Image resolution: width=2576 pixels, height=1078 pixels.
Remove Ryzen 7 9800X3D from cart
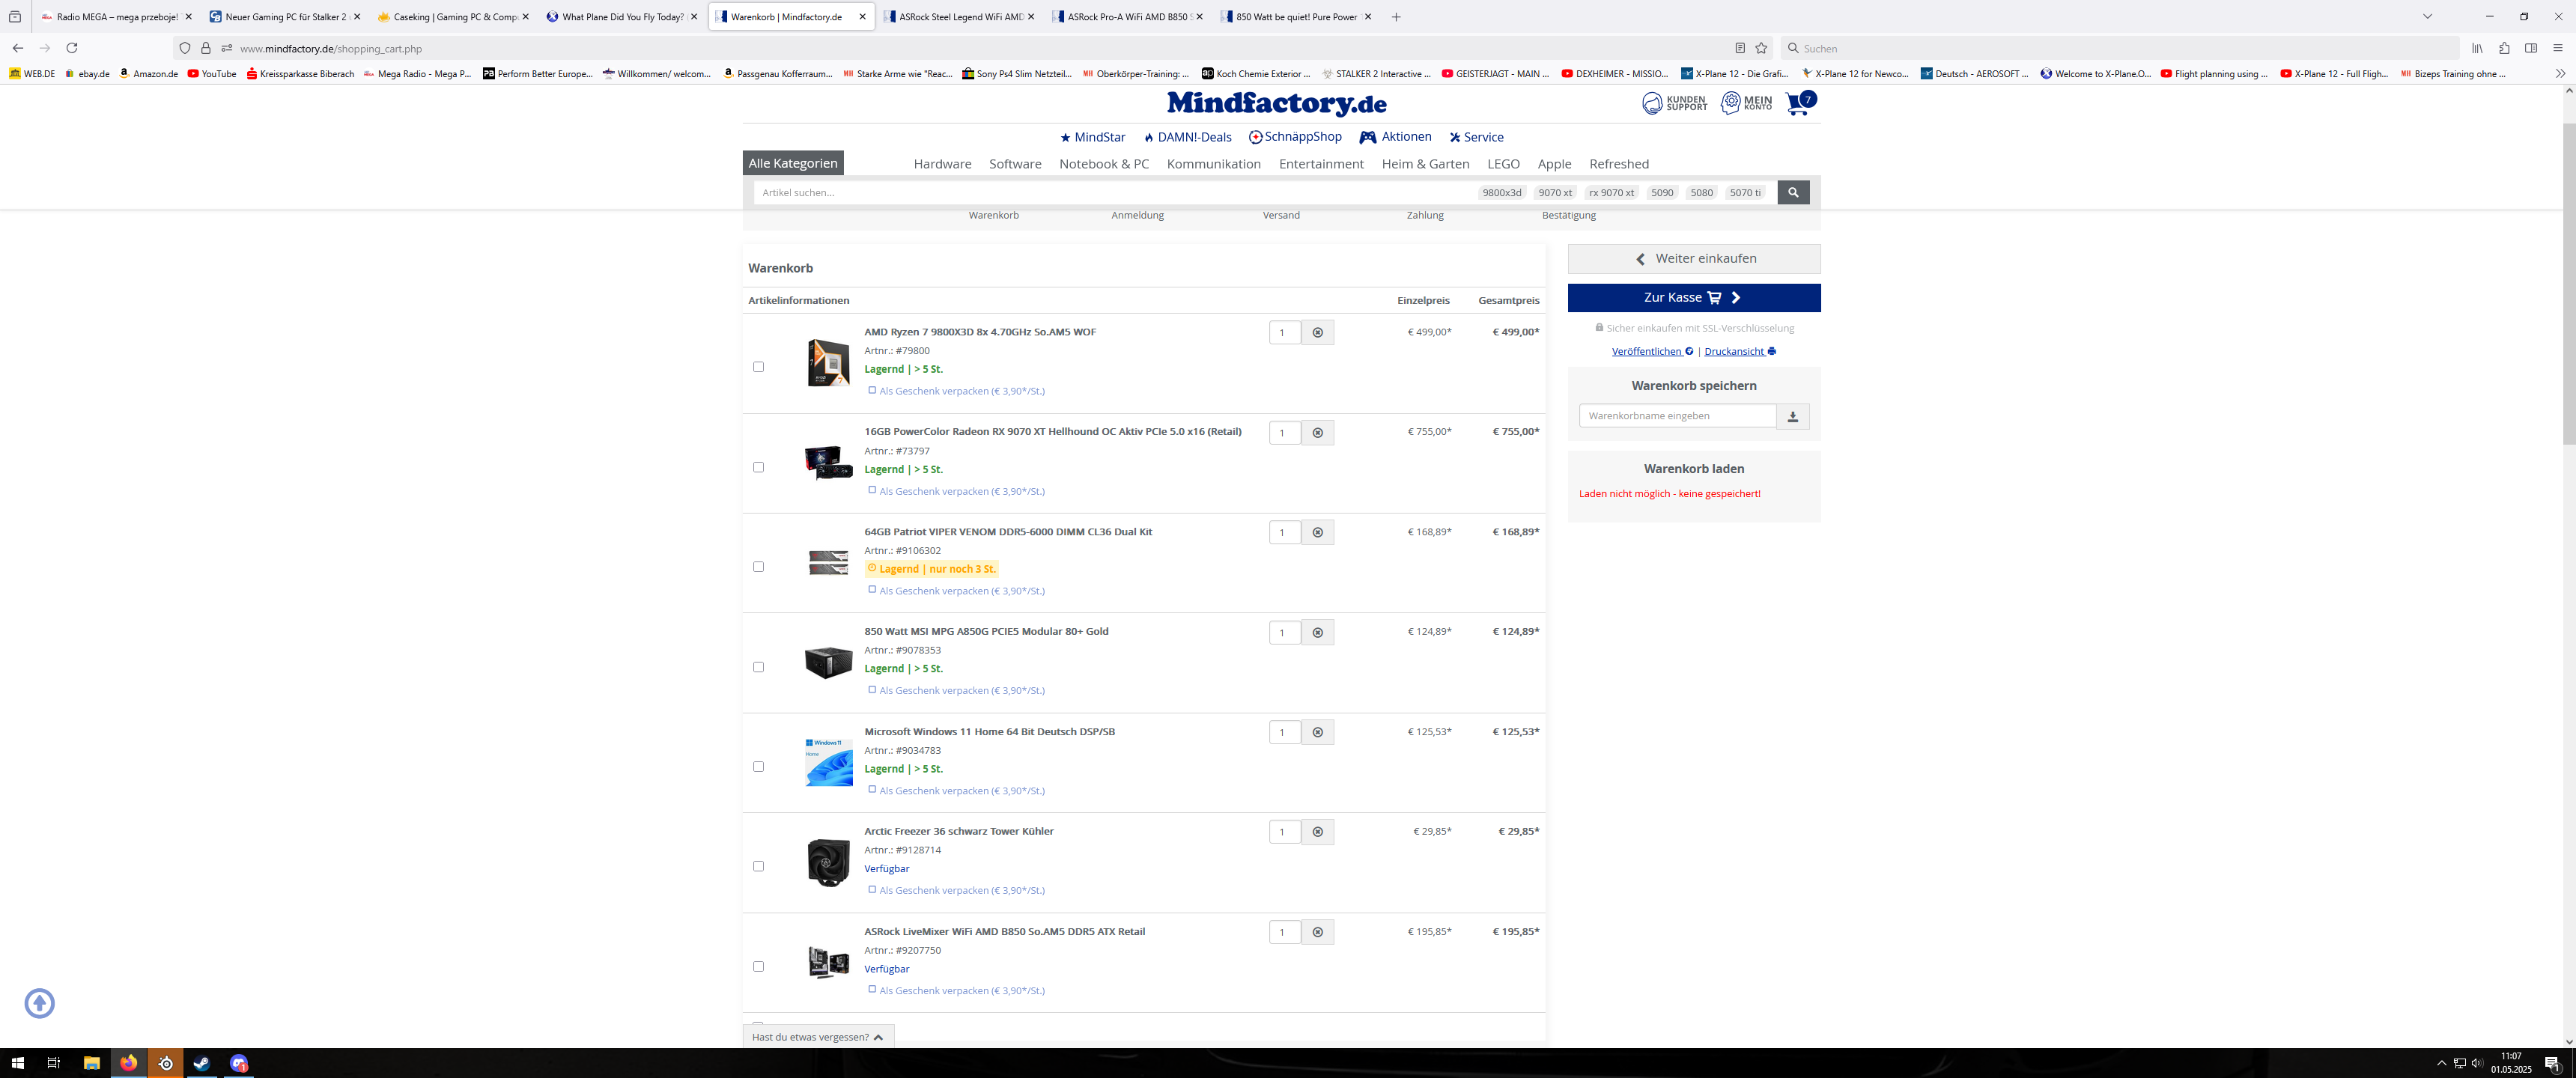[x=1317, y=333]
